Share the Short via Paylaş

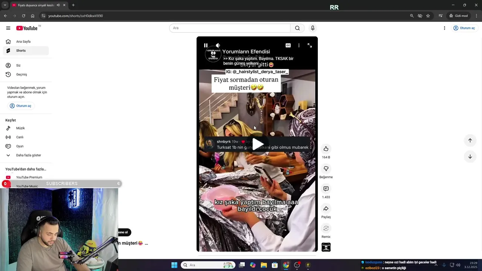[326, 209]
